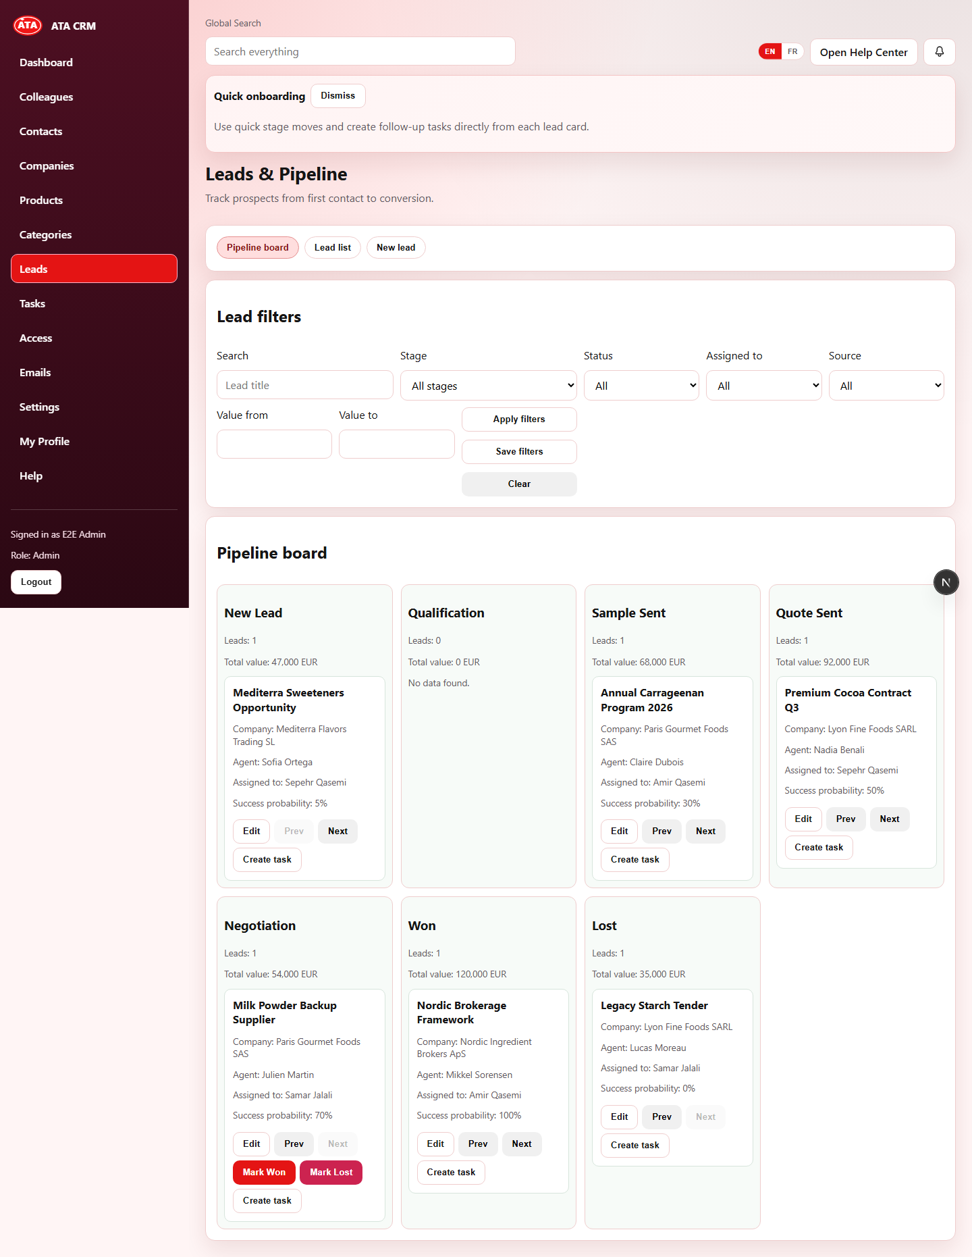Edit Annual Carrageenan Program 2026 lead
The height and width of the screenshot is (1257, 972).
coord(619,831)
